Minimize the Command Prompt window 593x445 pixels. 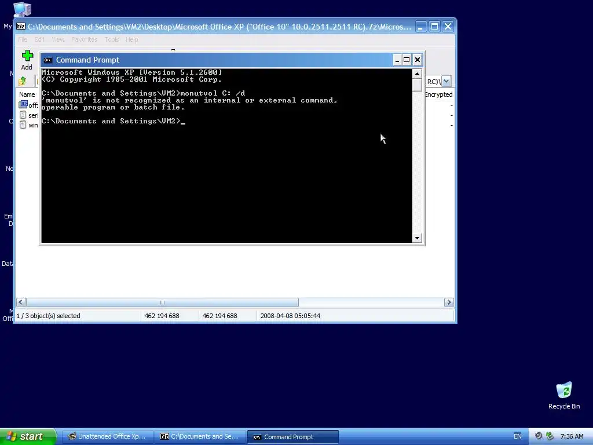[397, 60]
